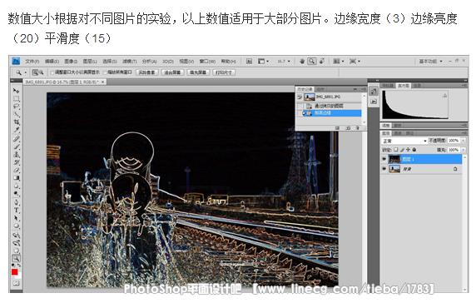Select the Horizontal Type (T) tool

coord(16,210)
